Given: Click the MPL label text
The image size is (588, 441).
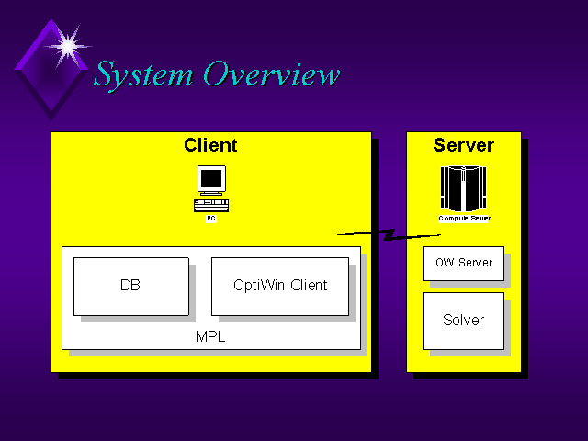Looking at the screenshot, I should point(210,337).
